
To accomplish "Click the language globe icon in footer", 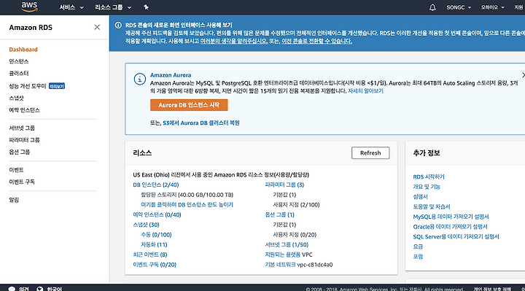I will coord(40,289).
